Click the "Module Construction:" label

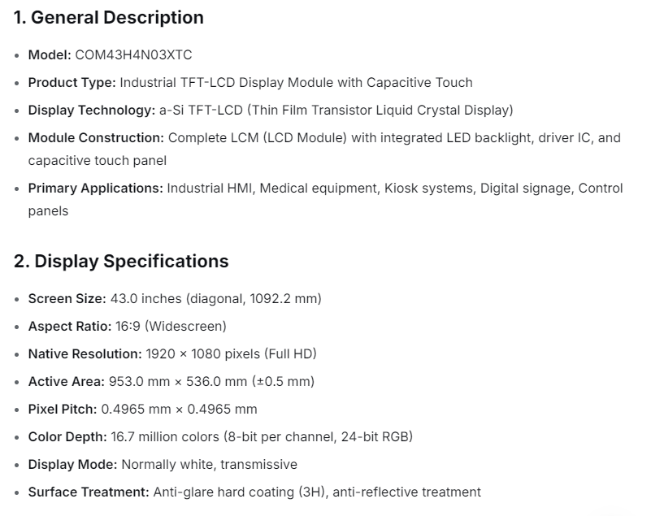[96, 137]
